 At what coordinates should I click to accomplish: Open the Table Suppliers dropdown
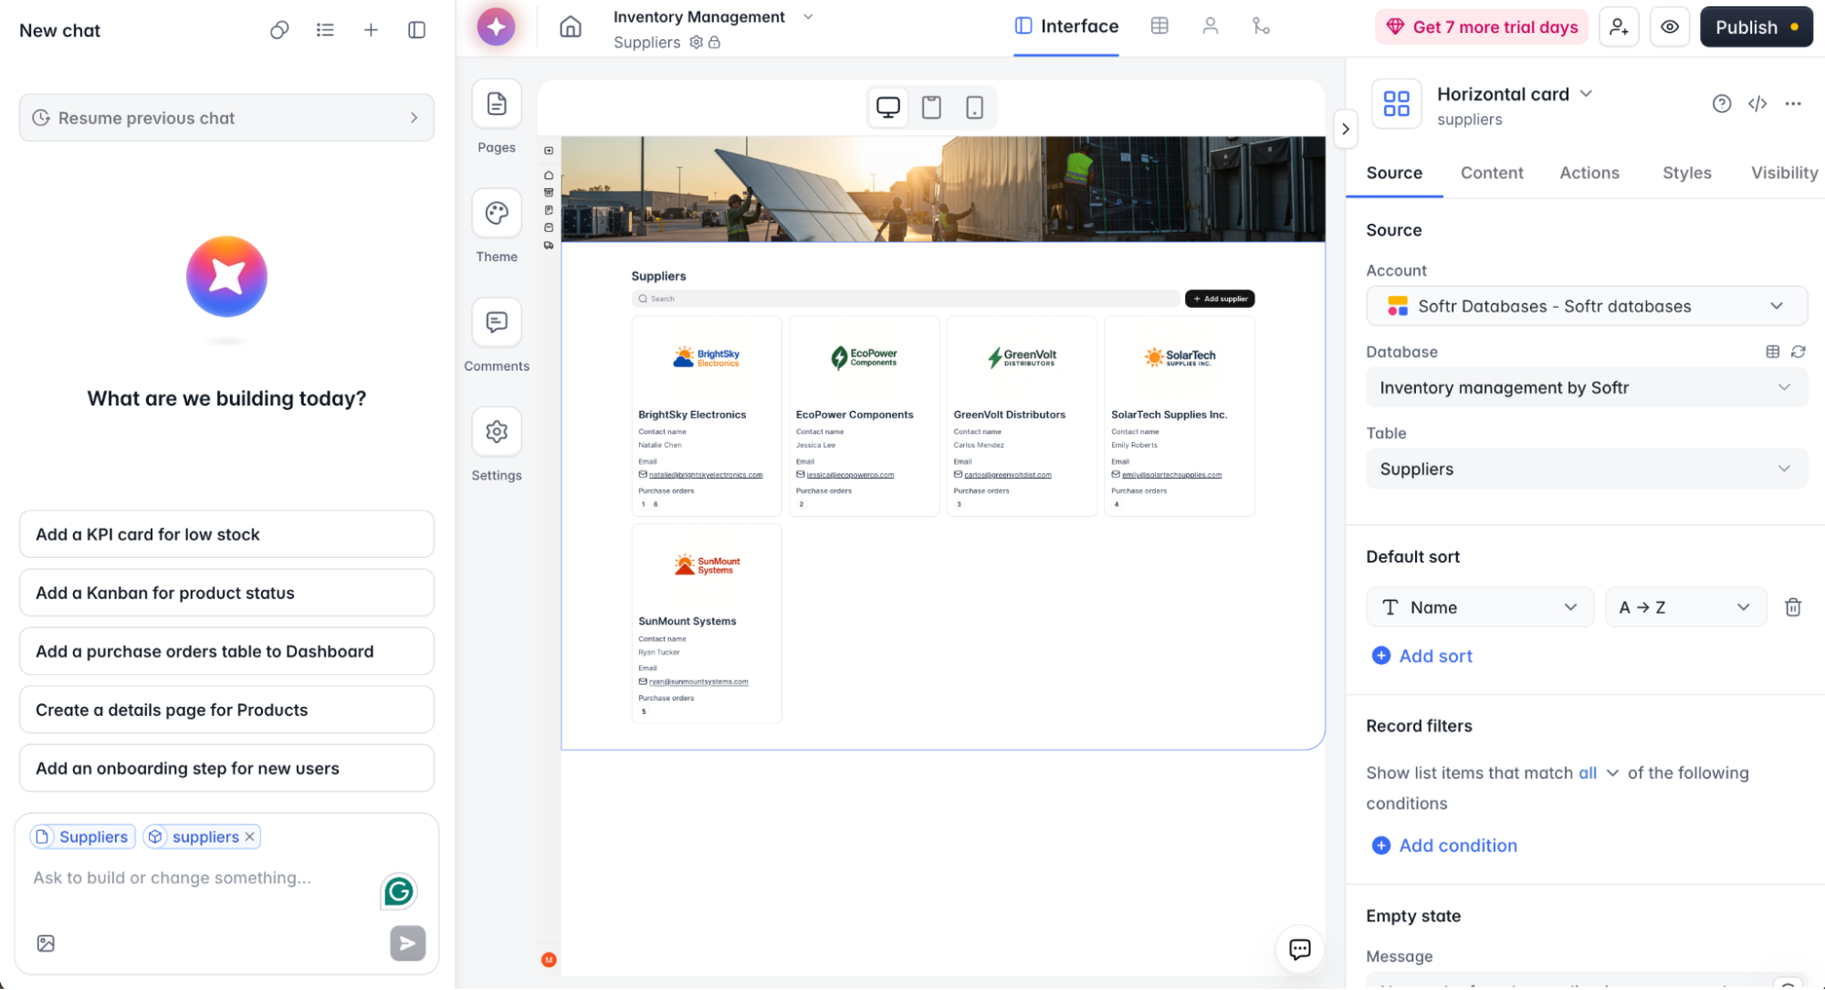[x=1586, y=469]
